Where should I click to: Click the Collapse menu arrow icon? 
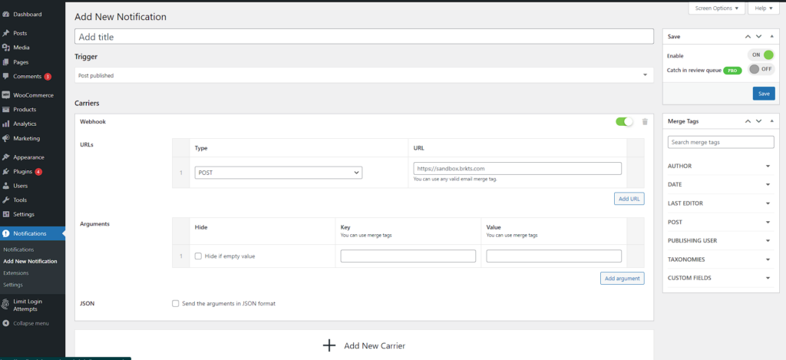click(x=6, y=323)
